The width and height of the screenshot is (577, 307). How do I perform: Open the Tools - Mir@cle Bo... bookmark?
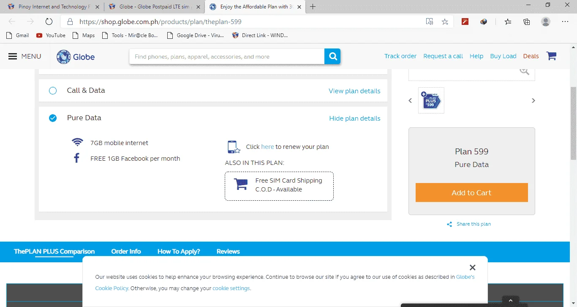tap(130, 35)
